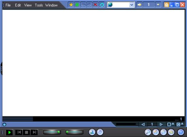This screenshot has width=187, height=137.
Task: Click the yellow folder round icon
Action: tap(171, 132)
